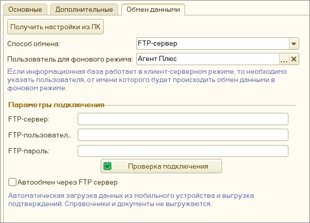Click the Способ обмена field showing FTP-сервер

click(213, 44)
